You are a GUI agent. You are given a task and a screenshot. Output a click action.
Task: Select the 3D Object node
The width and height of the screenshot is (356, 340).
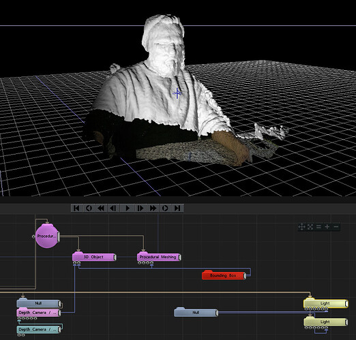[93, 257]
